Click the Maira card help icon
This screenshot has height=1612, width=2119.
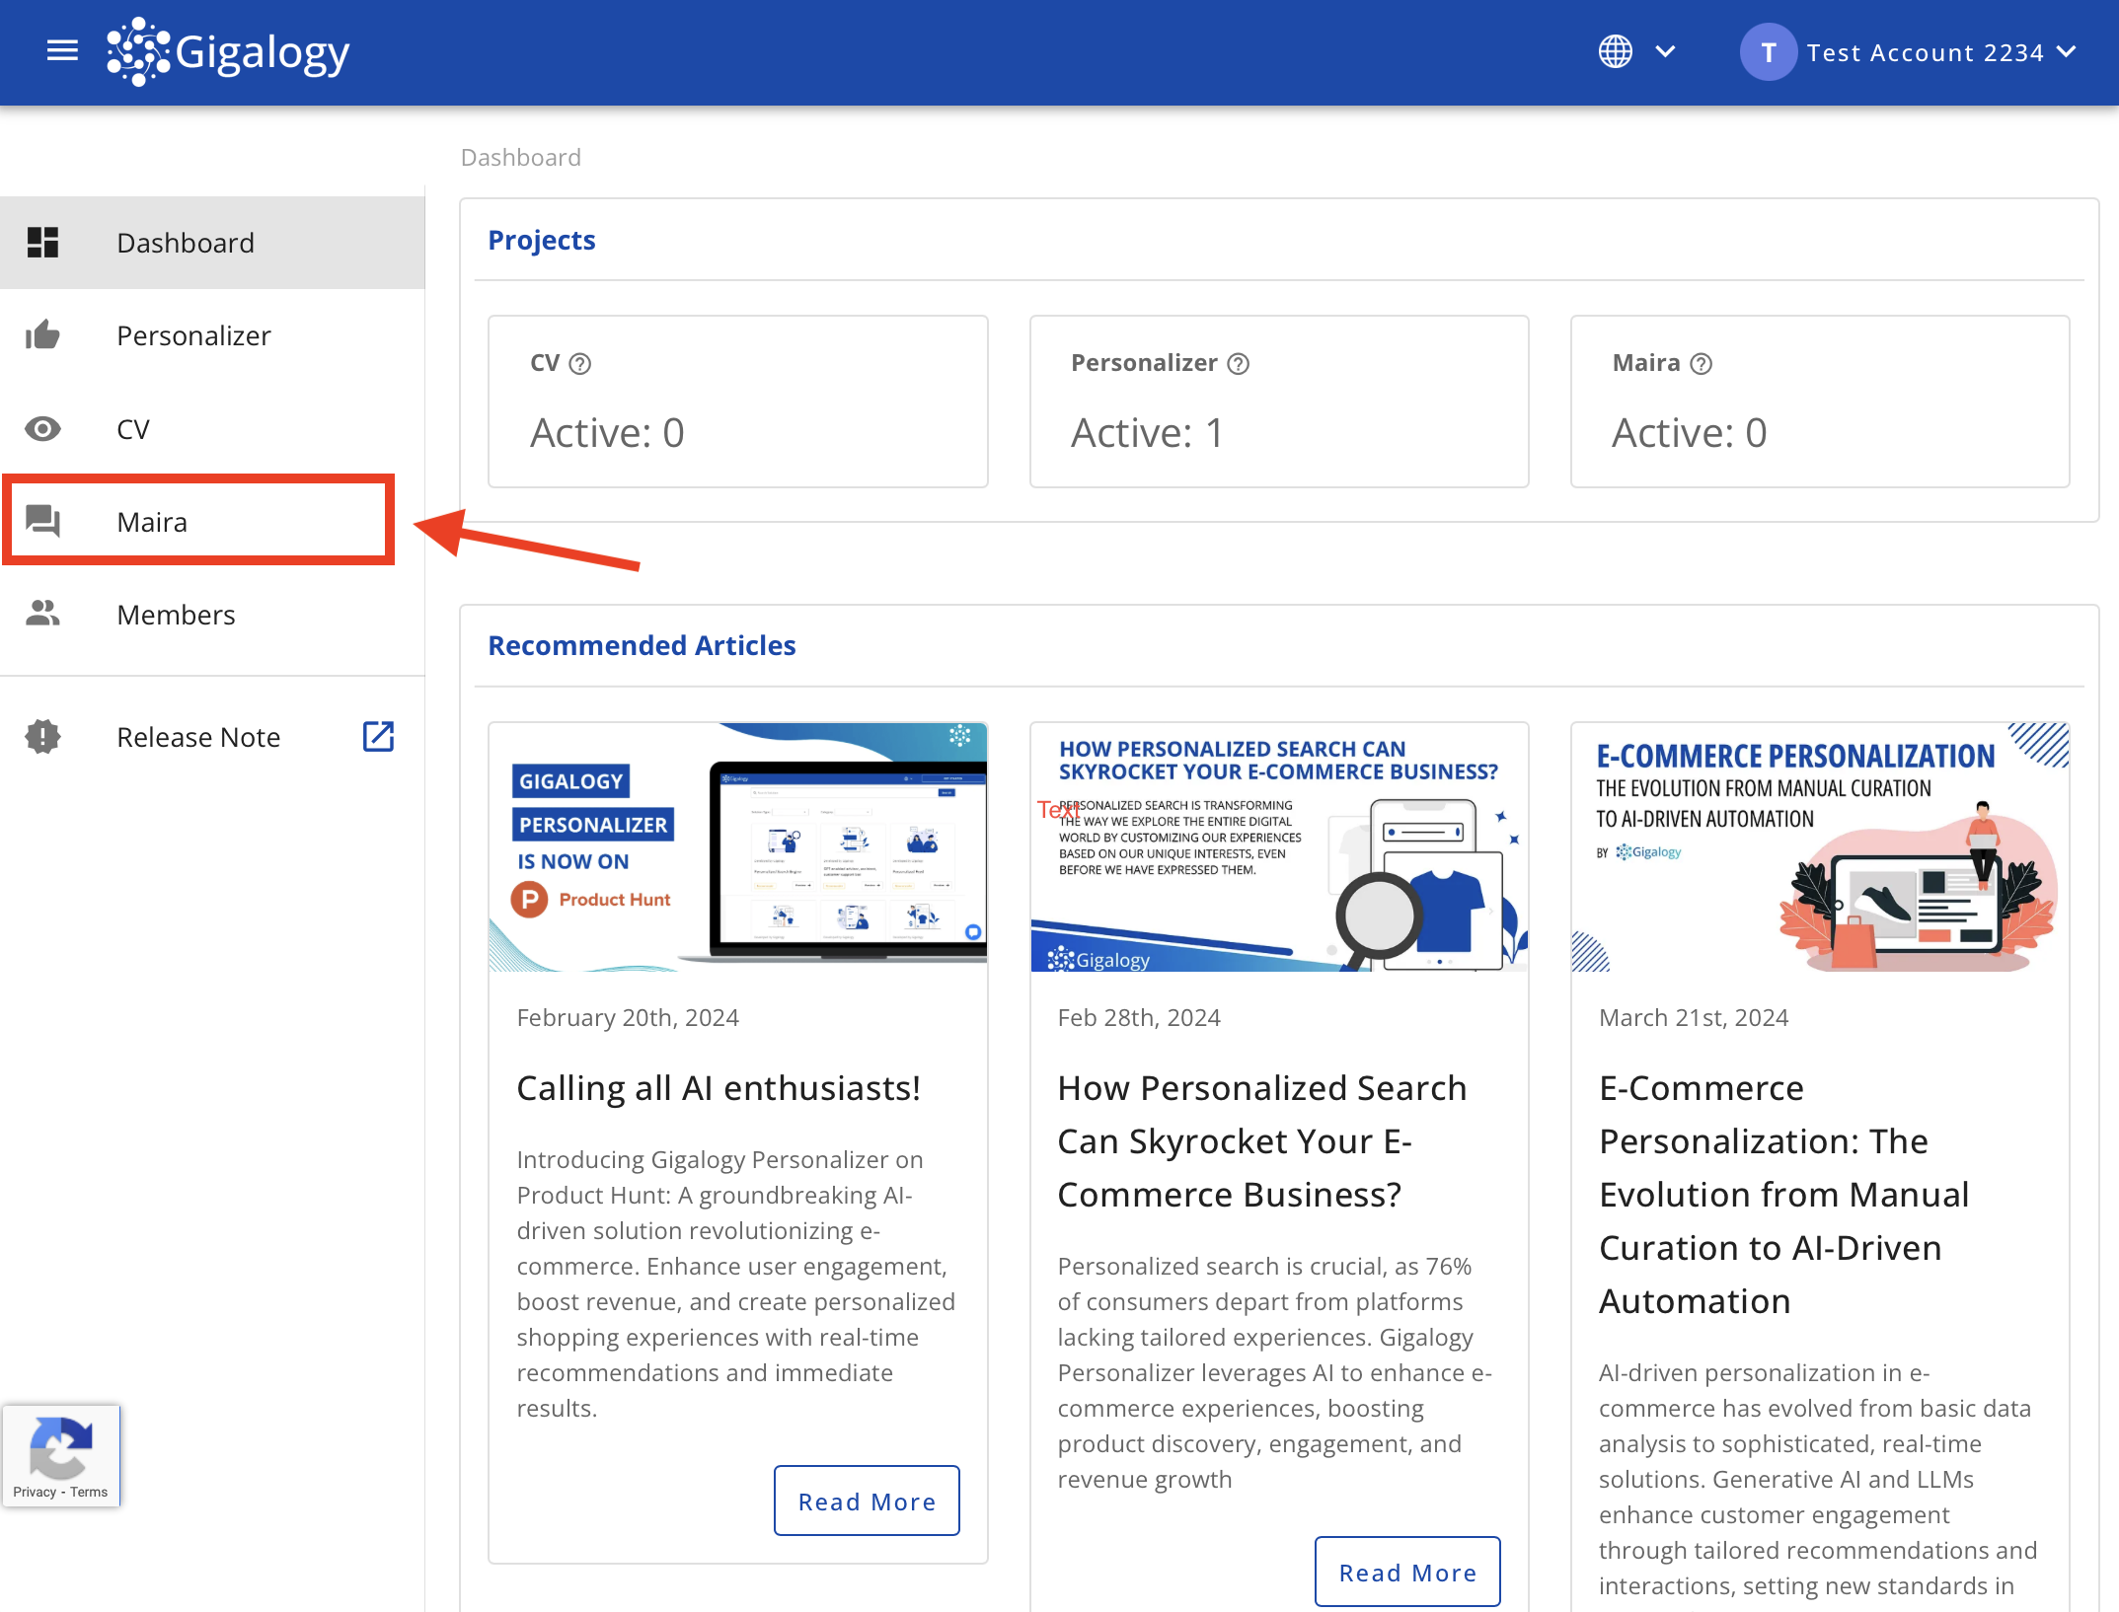pyautogui.click(x=1701, y=364)
